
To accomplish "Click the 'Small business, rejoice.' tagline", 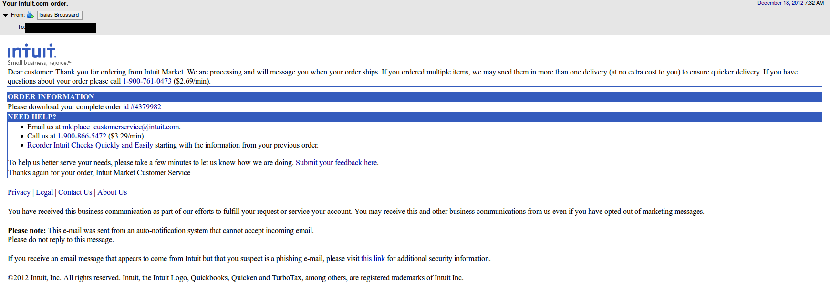I will tap(39, 63).
